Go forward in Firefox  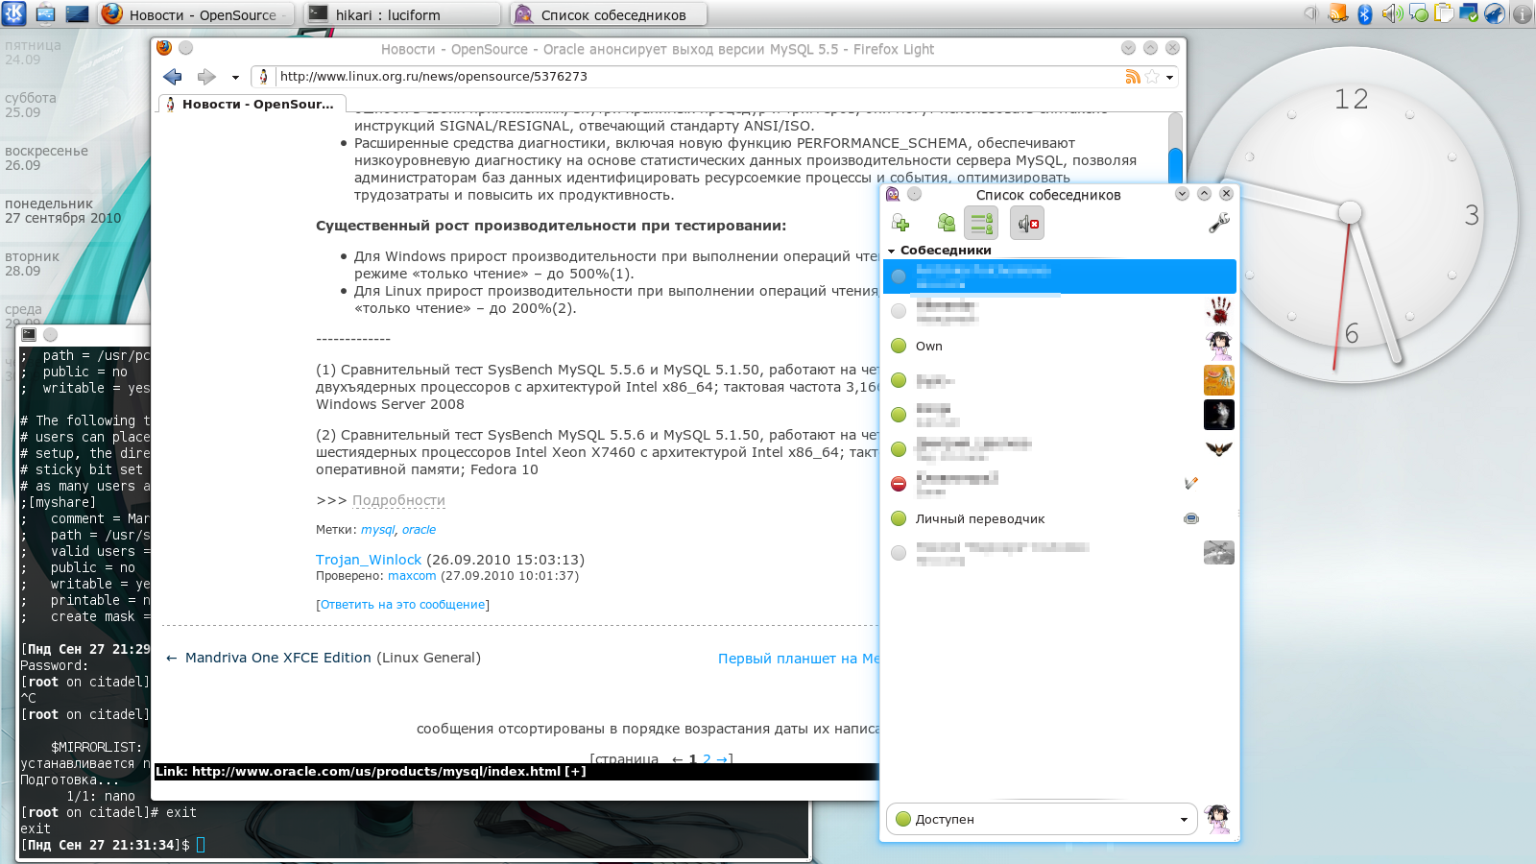point(206,77)
